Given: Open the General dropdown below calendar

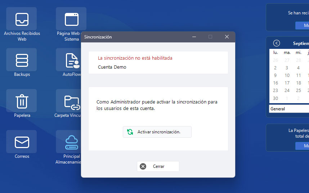Looking at the screenshot, I should (289, 109).
